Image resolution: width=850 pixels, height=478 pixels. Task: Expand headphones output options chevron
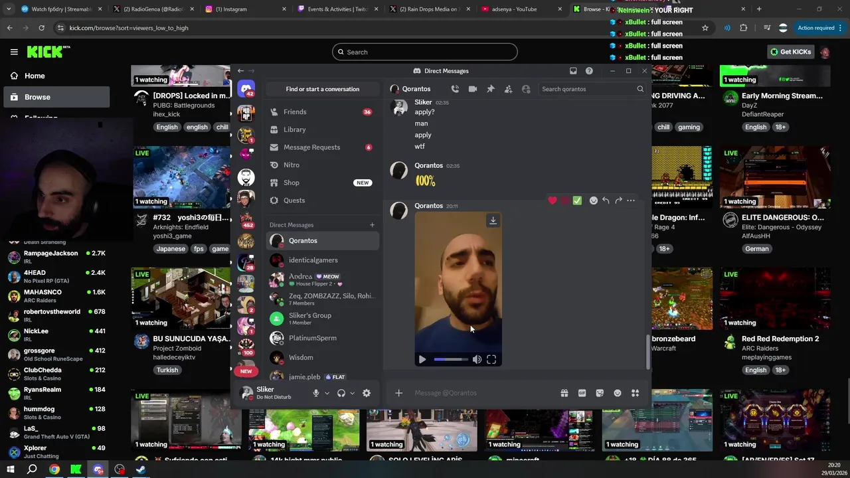coord(352,393)
